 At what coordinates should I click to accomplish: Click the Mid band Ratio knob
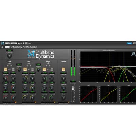click(25, 88)
